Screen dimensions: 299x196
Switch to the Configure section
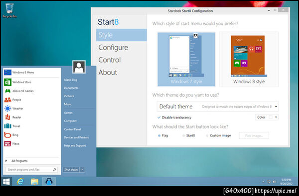tap(113, 48)
